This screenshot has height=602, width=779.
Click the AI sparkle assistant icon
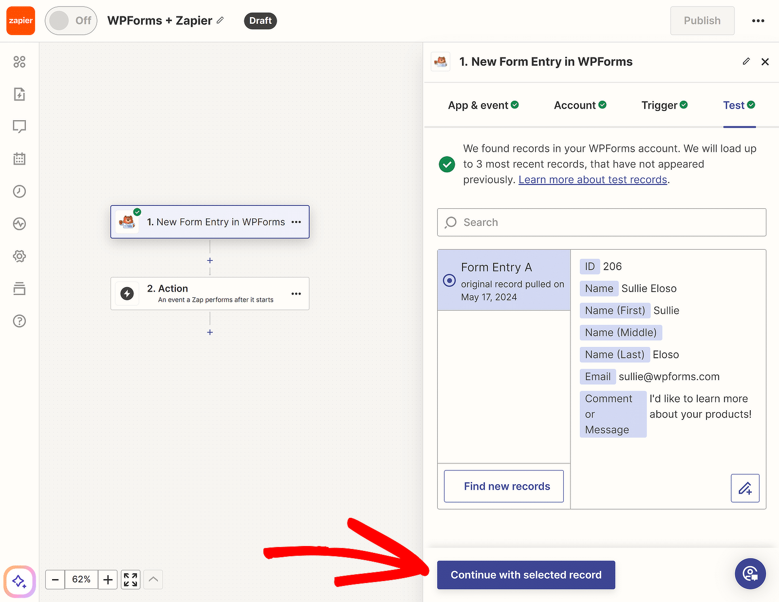(19, 581)
